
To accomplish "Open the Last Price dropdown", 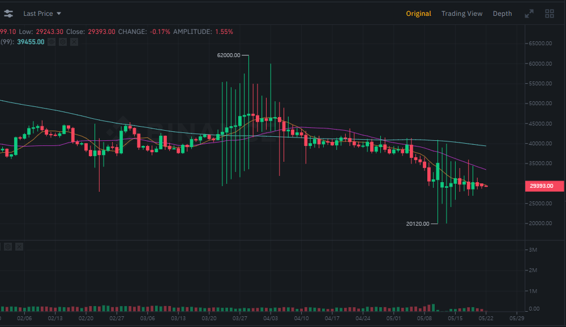I will pos(42,14).
